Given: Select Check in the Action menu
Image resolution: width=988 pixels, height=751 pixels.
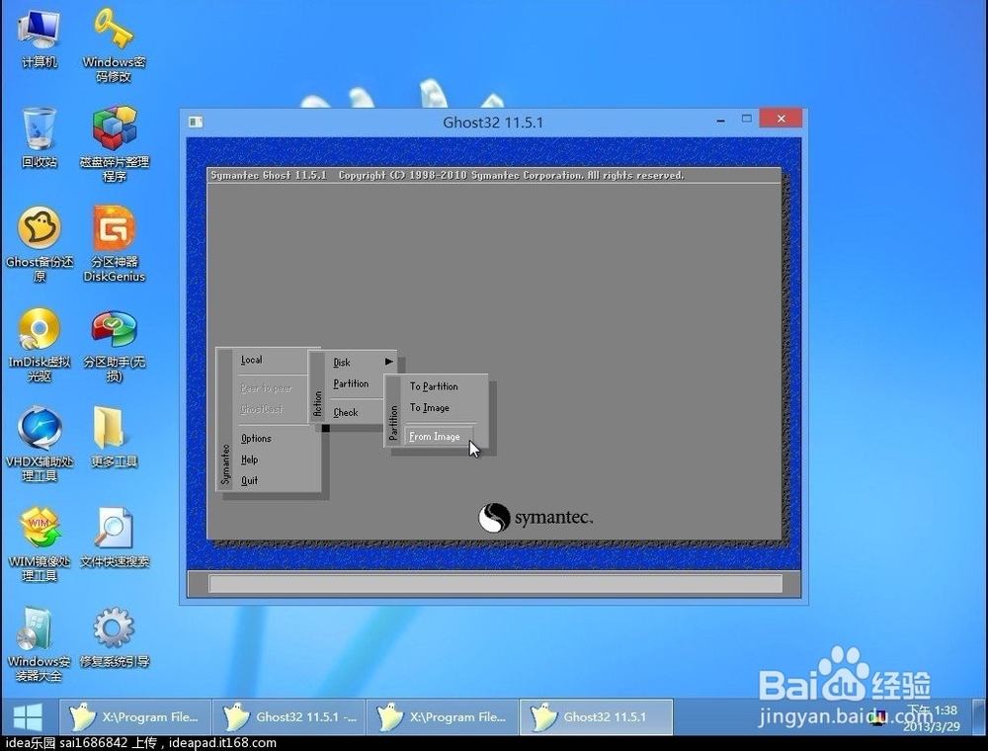Looking at the screenshot, I should pos(346,413).
